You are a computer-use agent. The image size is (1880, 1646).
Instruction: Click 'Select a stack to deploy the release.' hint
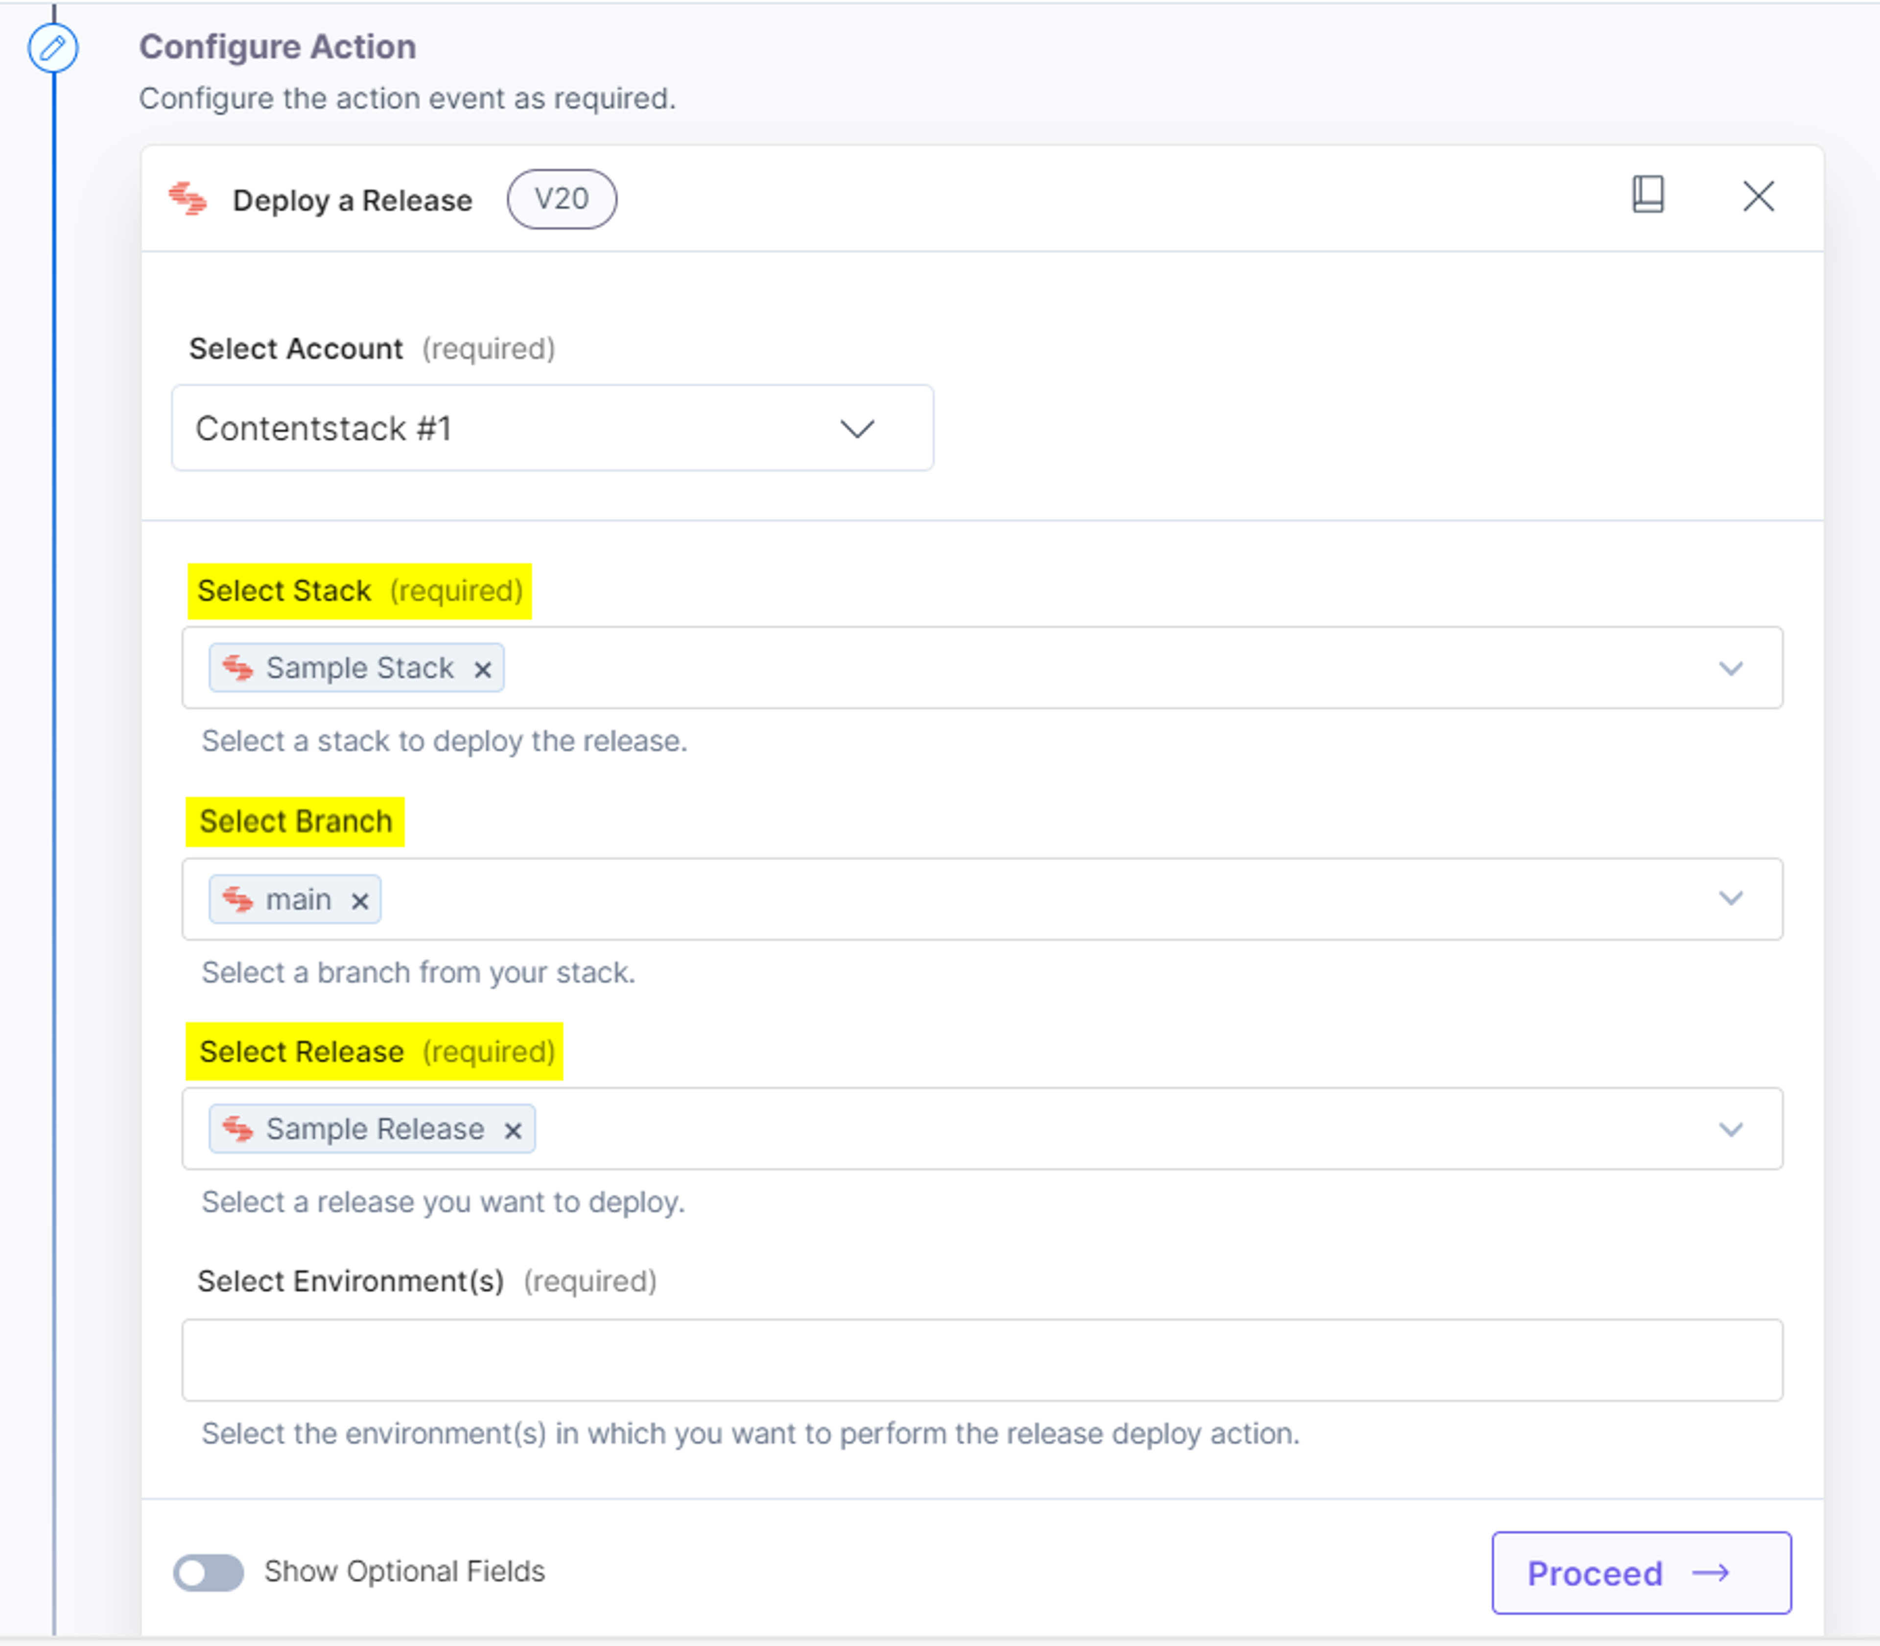tap(445, 741)
